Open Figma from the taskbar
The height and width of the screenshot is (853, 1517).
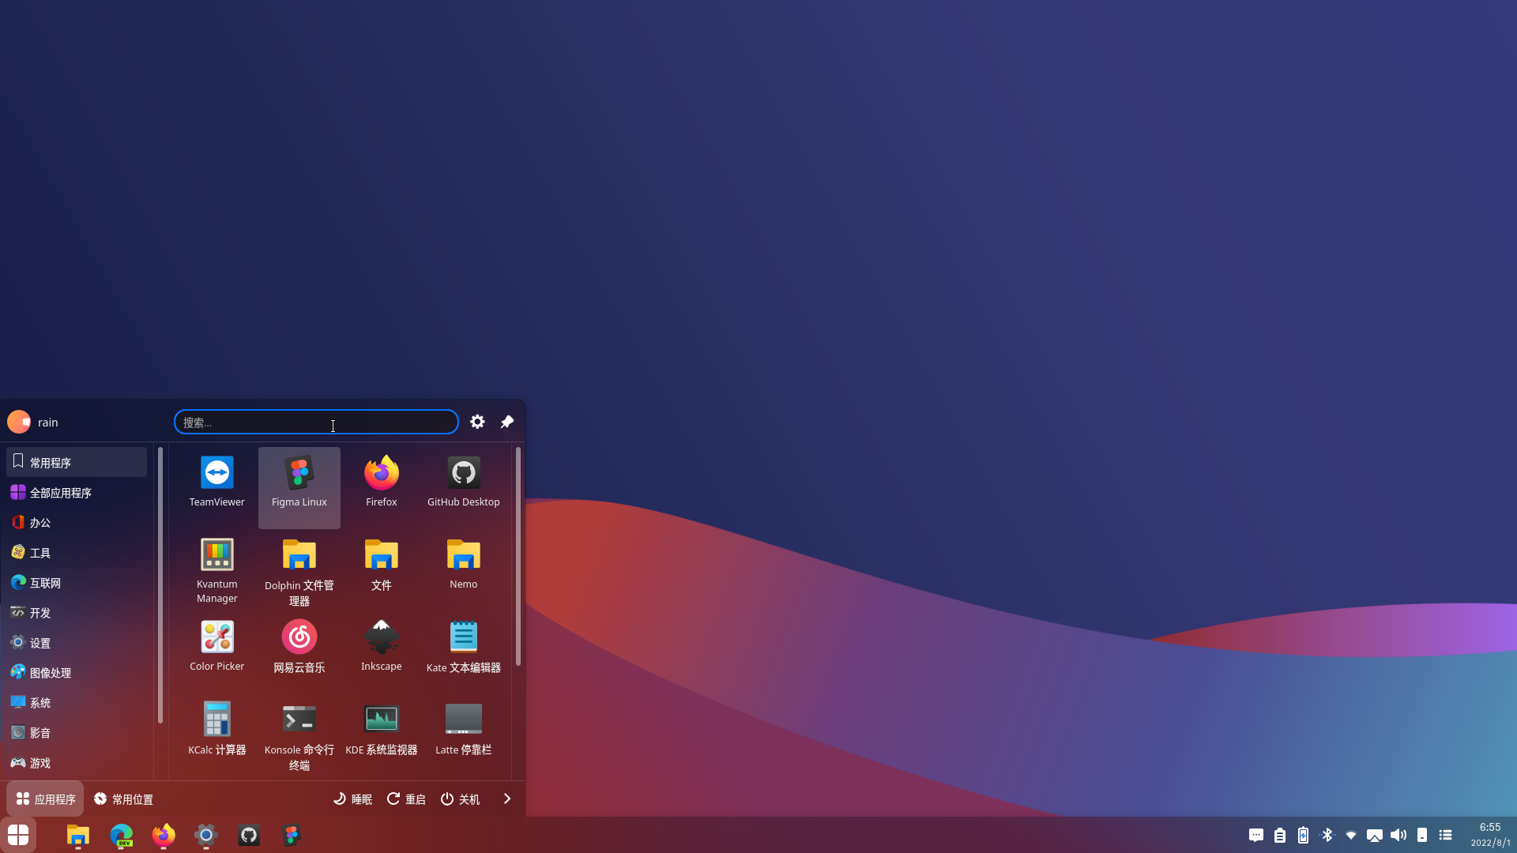coord(292,835)
